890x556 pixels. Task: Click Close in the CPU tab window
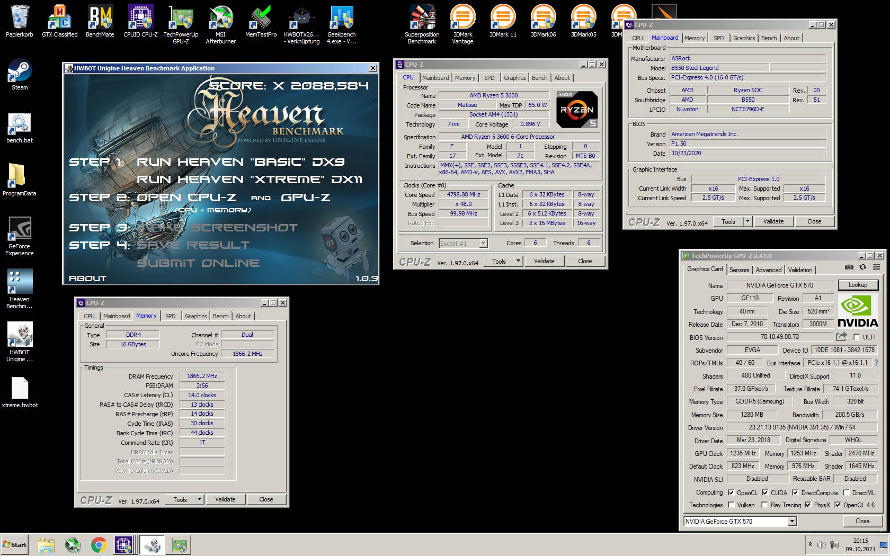(585, 261)
